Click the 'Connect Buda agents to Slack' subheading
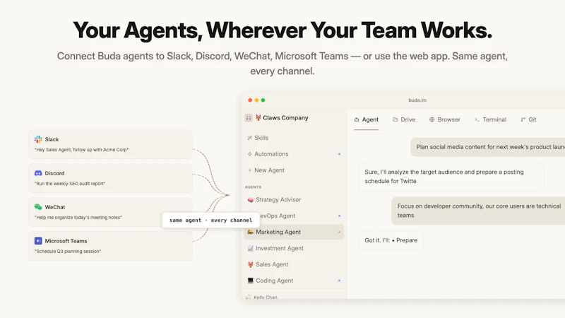The image size is (565, 318). (282, 64)
